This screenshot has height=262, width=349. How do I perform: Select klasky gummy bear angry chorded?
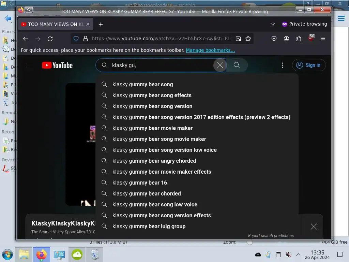point(197,161)
